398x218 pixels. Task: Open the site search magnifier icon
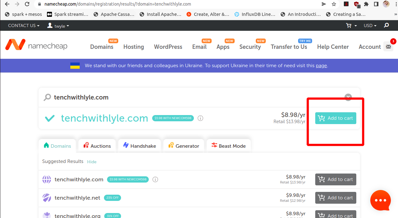386,26
